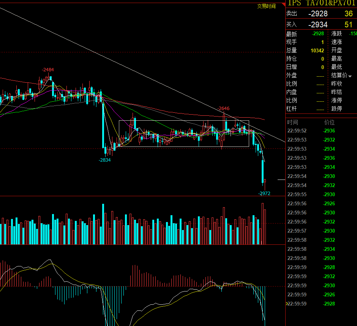Viewport: 357px width, 326px height.
Task: Click the 最高 field label
Action: (x=337, y=59)
